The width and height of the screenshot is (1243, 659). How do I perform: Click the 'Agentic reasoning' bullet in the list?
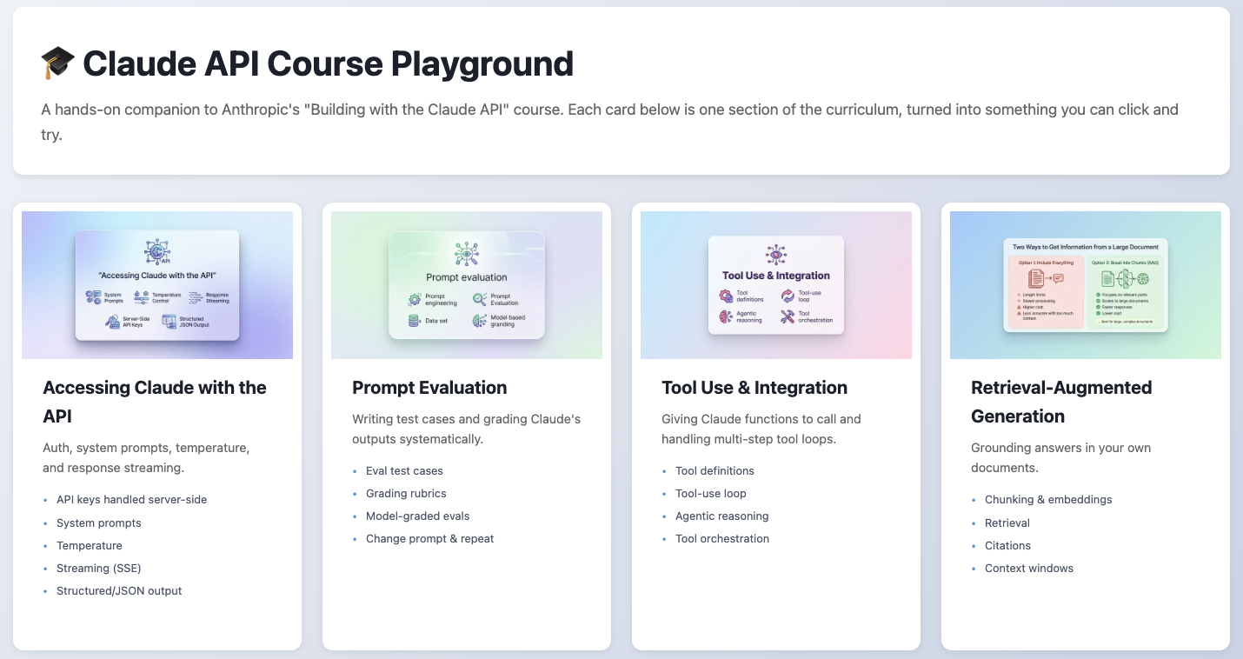[722, 516]
